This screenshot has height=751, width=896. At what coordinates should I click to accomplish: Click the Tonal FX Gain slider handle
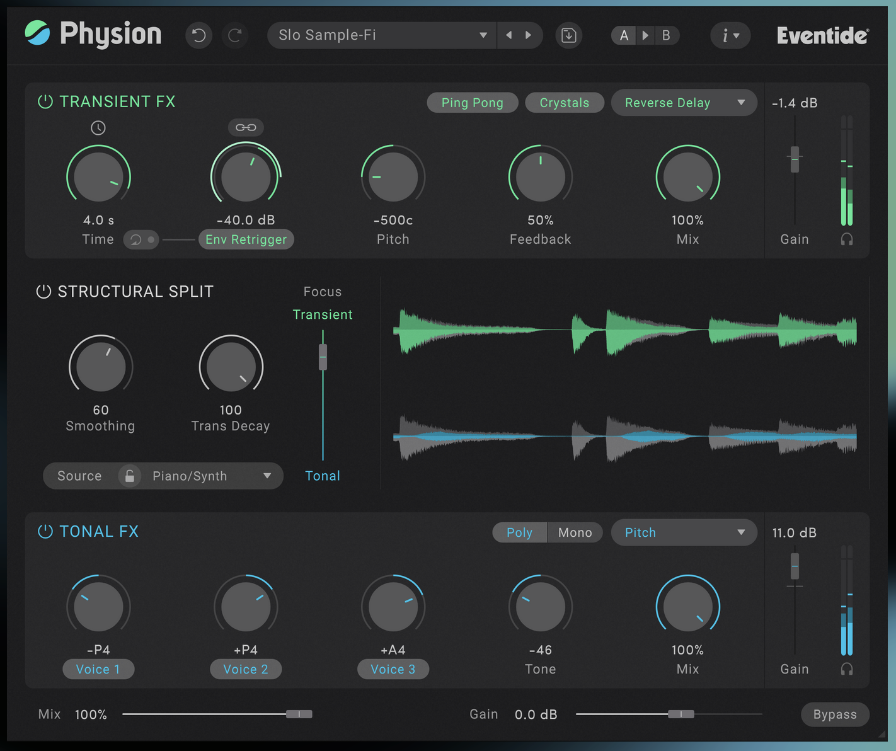795,566
